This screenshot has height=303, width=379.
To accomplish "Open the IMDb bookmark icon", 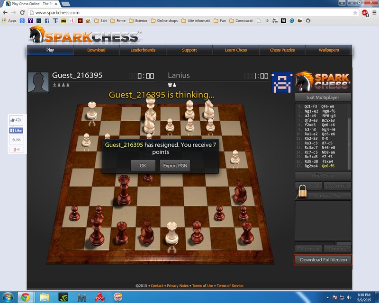I will (63, 21).
